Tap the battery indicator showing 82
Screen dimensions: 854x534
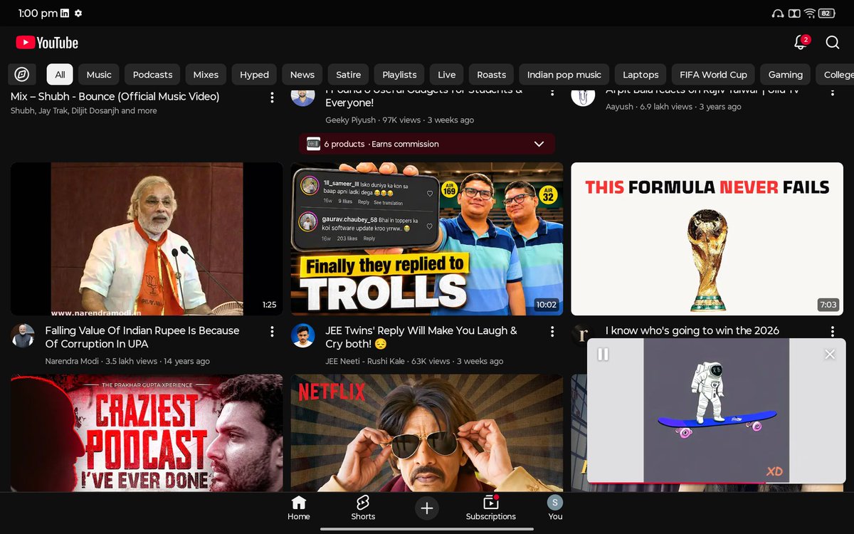click(x=826, y=14)
